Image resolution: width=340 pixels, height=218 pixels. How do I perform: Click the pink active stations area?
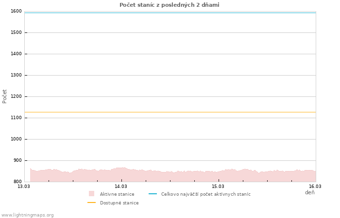(x=170, y=176)
